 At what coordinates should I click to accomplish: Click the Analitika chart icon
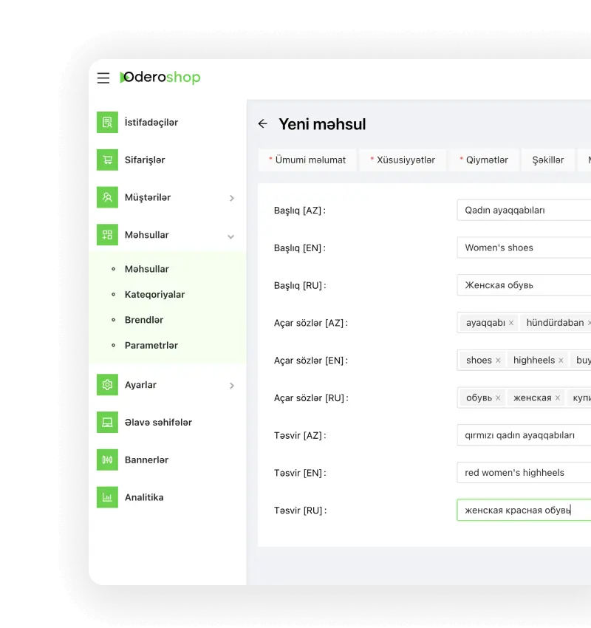pyautogui.click(x=107, y=498)
